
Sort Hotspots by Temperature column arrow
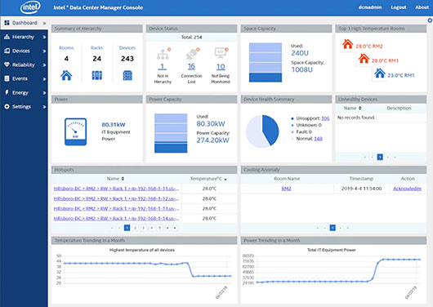(x=225, y=180)
